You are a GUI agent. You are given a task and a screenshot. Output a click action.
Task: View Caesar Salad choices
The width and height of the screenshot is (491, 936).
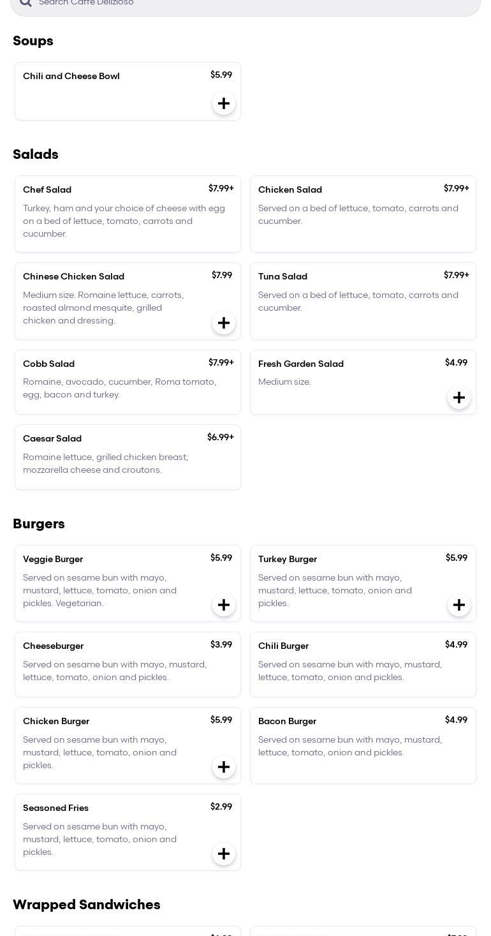128,457
